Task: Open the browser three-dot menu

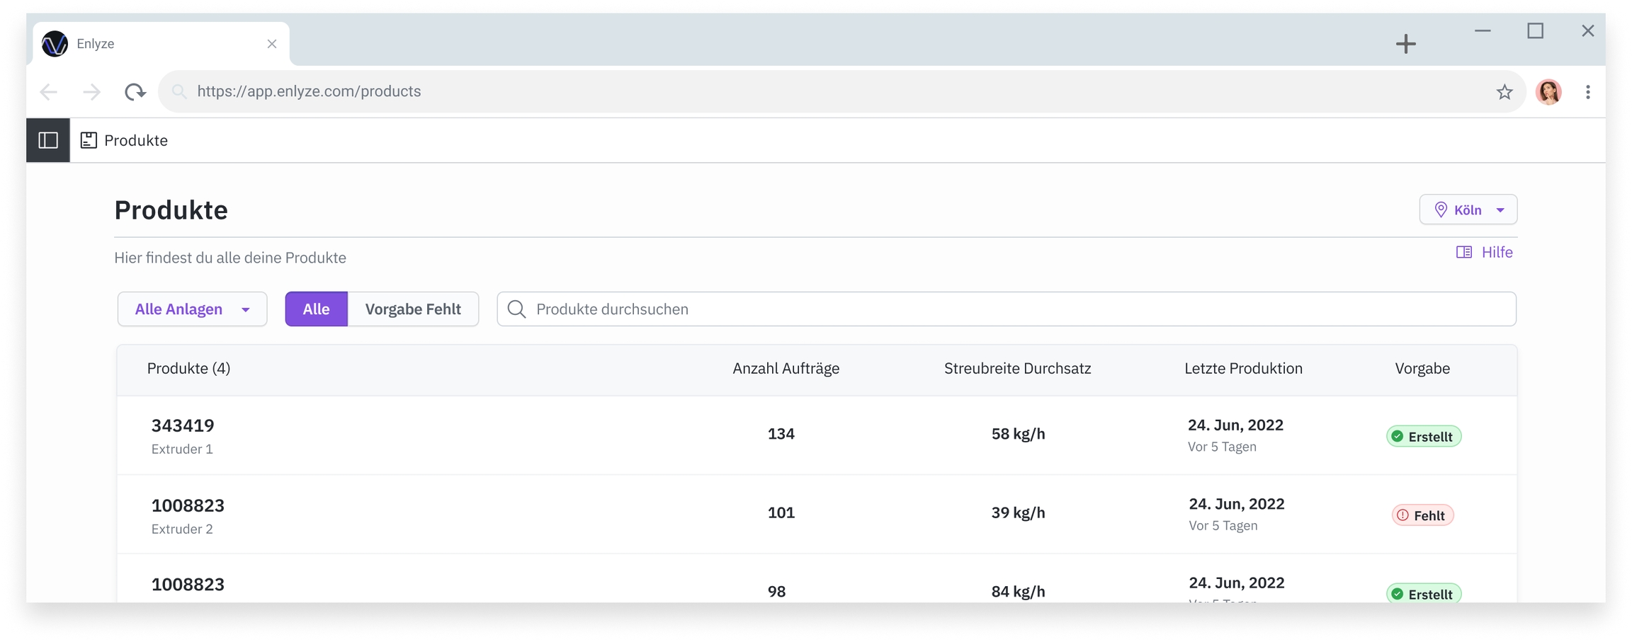Action: coord(1587,92)
